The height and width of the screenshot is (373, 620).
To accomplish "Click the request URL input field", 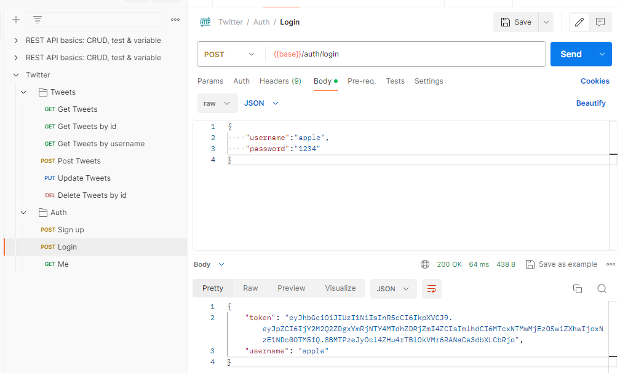I will 405,54.
